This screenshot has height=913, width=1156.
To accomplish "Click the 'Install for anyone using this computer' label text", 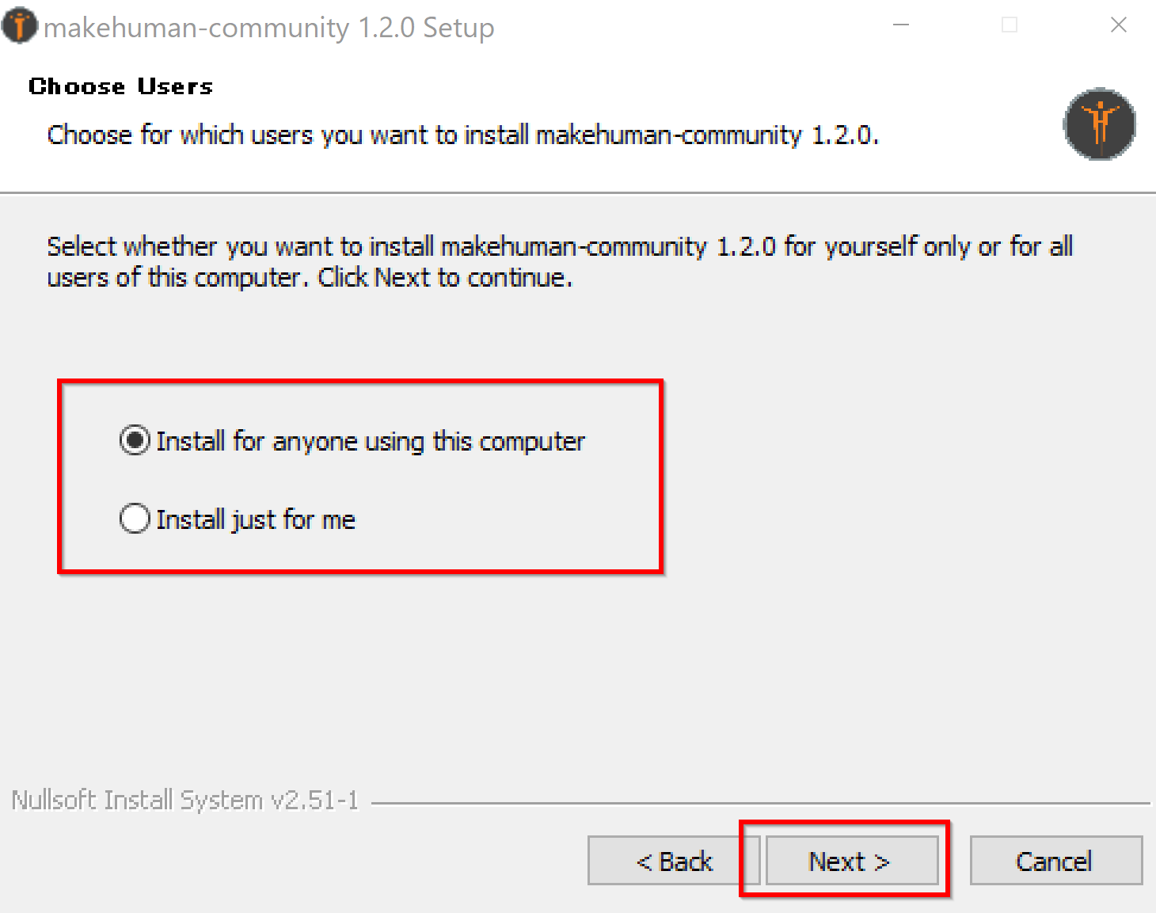I will point(371,441).
